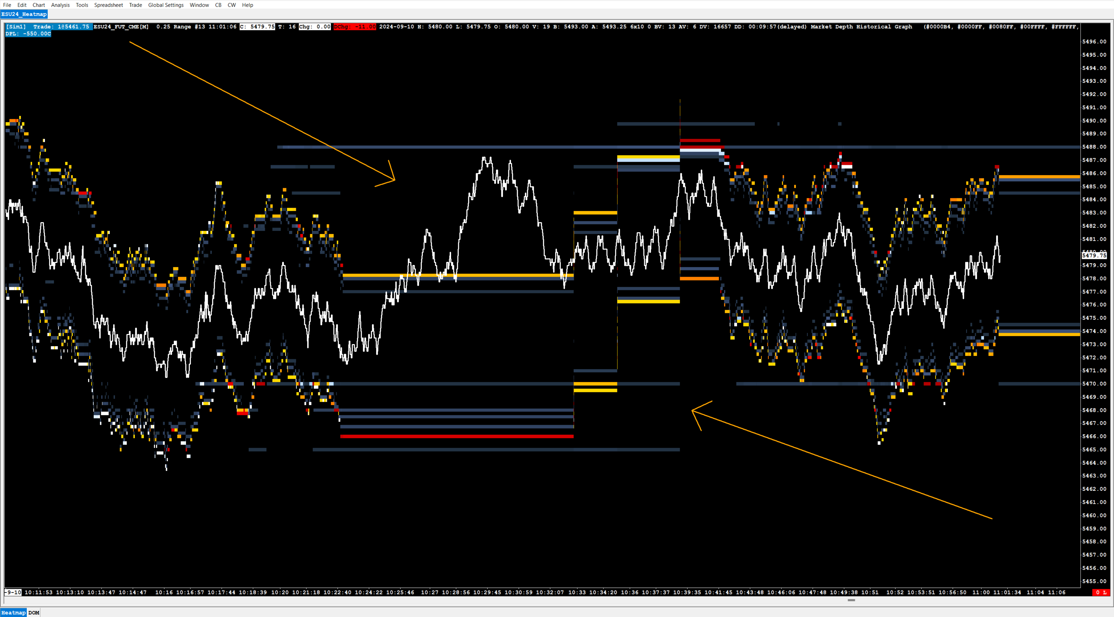Viewport: 1114px width, 617px height.
Task: Open the Analysis menu
Action: pyautogui.click(x=60, y=5)
